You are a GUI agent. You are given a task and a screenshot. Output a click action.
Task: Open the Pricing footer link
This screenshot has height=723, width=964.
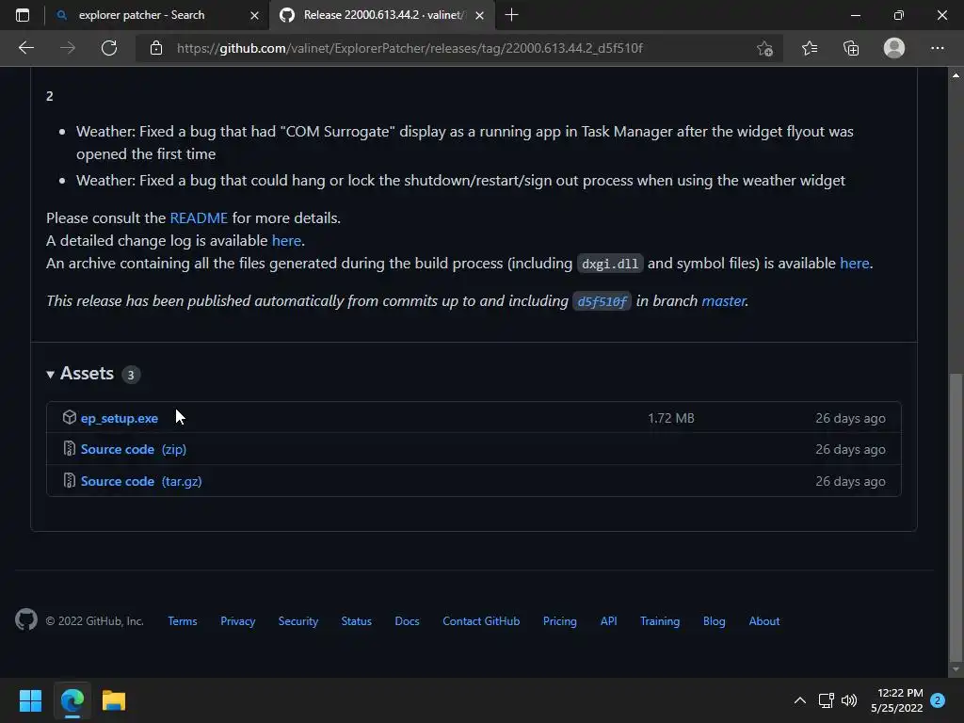click(560, 621)
